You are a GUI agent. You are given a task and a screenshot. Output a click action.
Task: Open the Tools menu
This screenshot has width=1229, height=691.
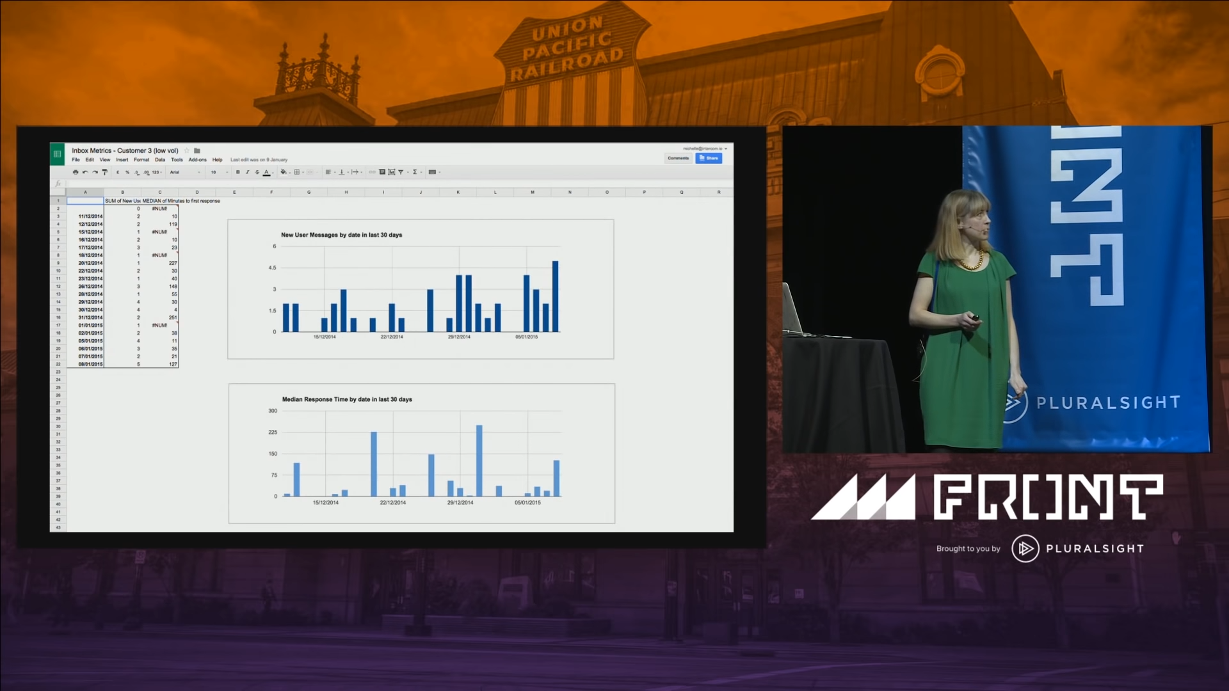177,160
